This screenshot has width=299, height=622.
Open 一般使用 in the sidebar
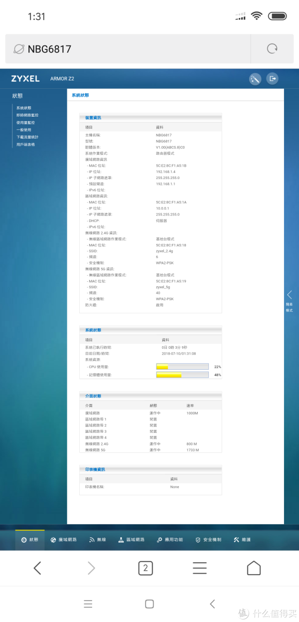pyautogui.click(x=23, y=130)
